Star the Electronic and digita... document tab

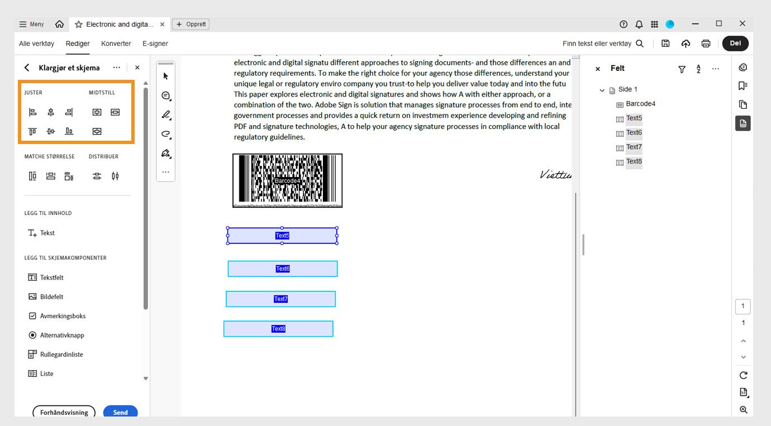pos(79,25)
